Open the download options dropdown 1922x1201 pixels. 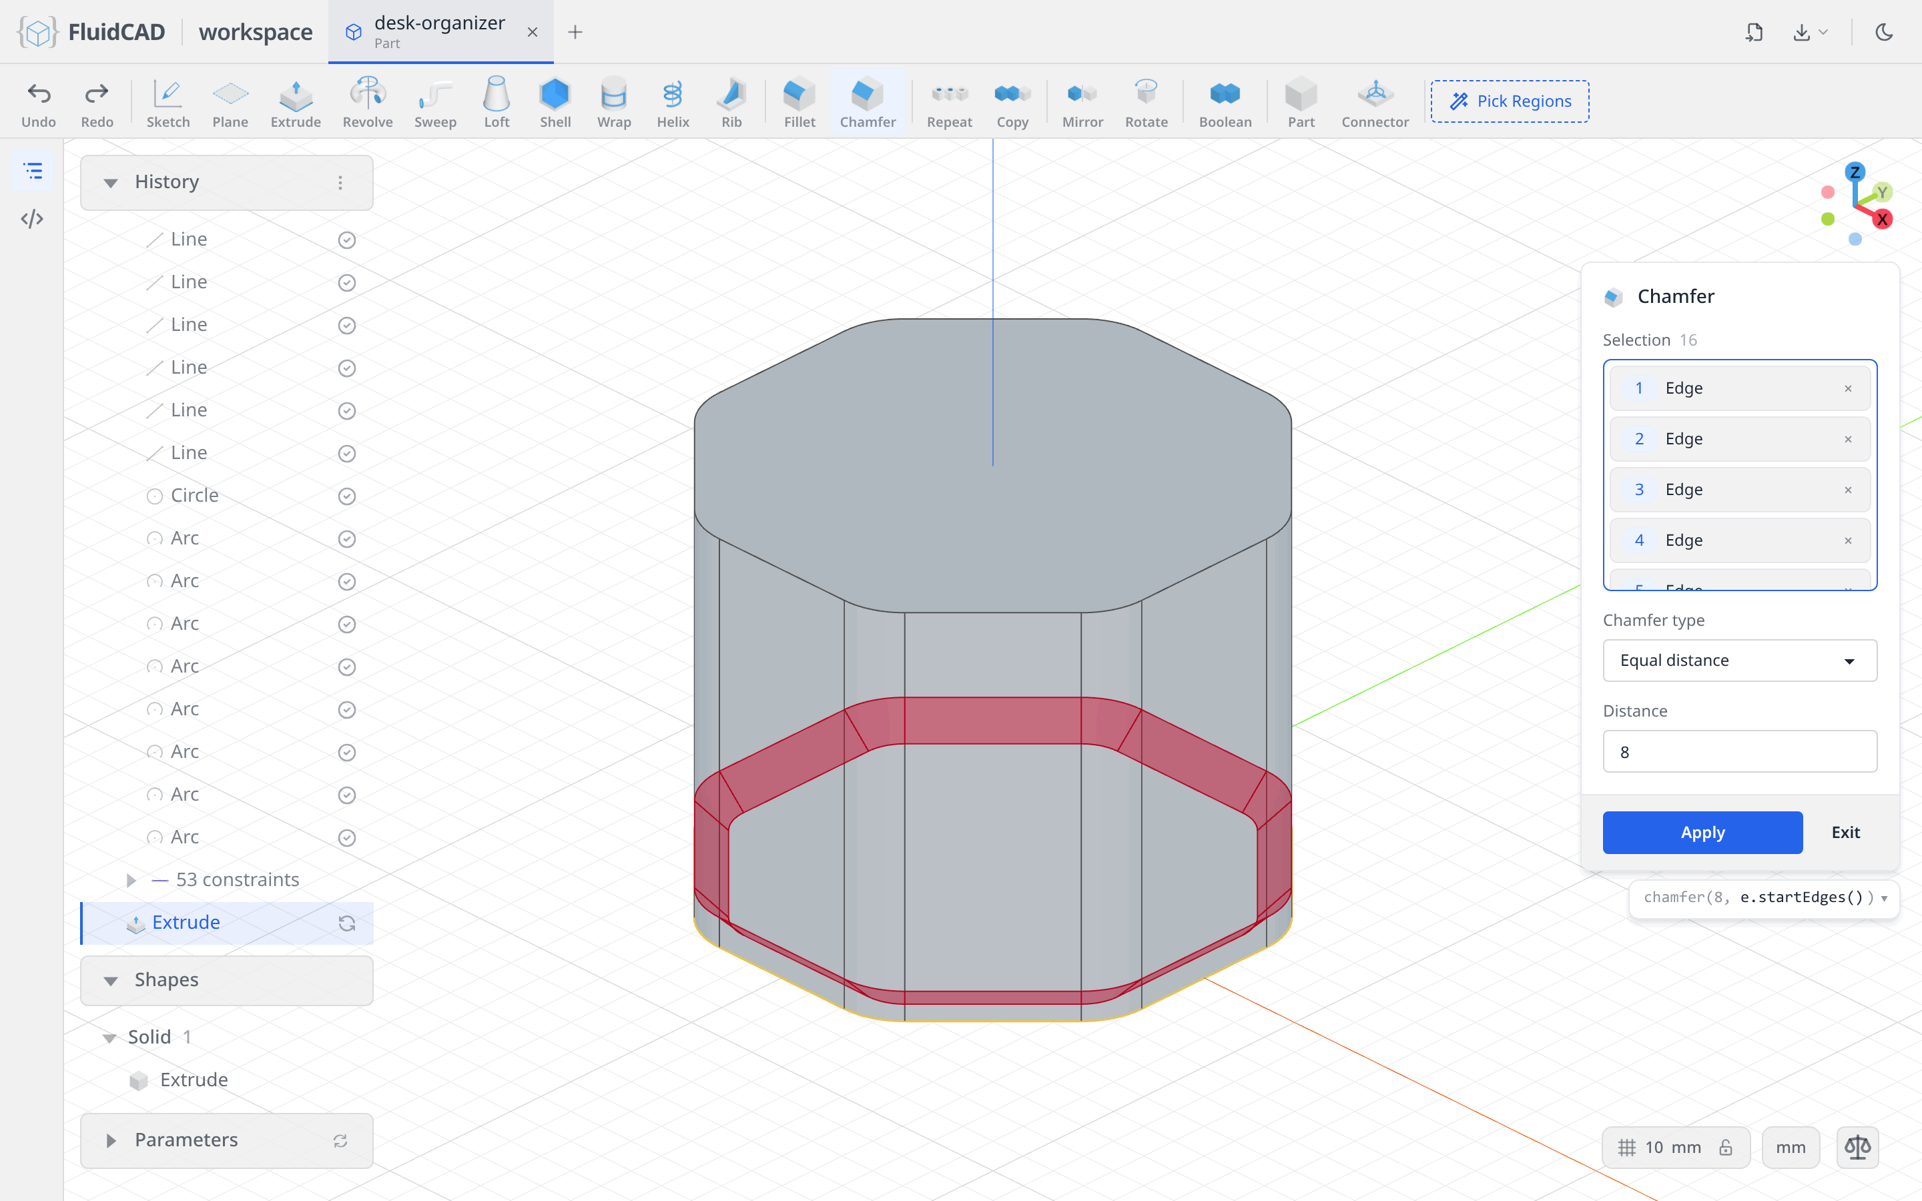coord(1810,32)
